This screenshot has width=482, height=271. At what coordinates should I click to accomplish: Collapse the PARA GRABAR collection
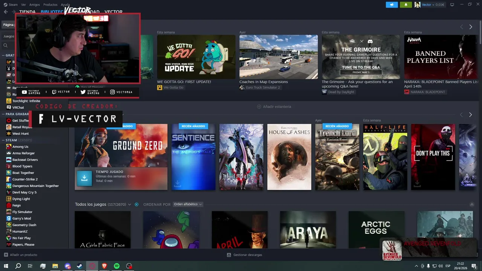3,114
